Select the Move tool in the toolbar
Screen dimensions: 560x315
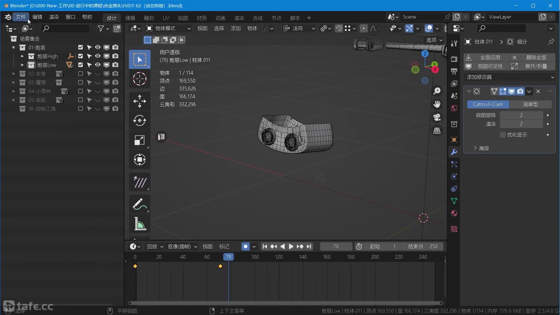click(x=139, y=101)
